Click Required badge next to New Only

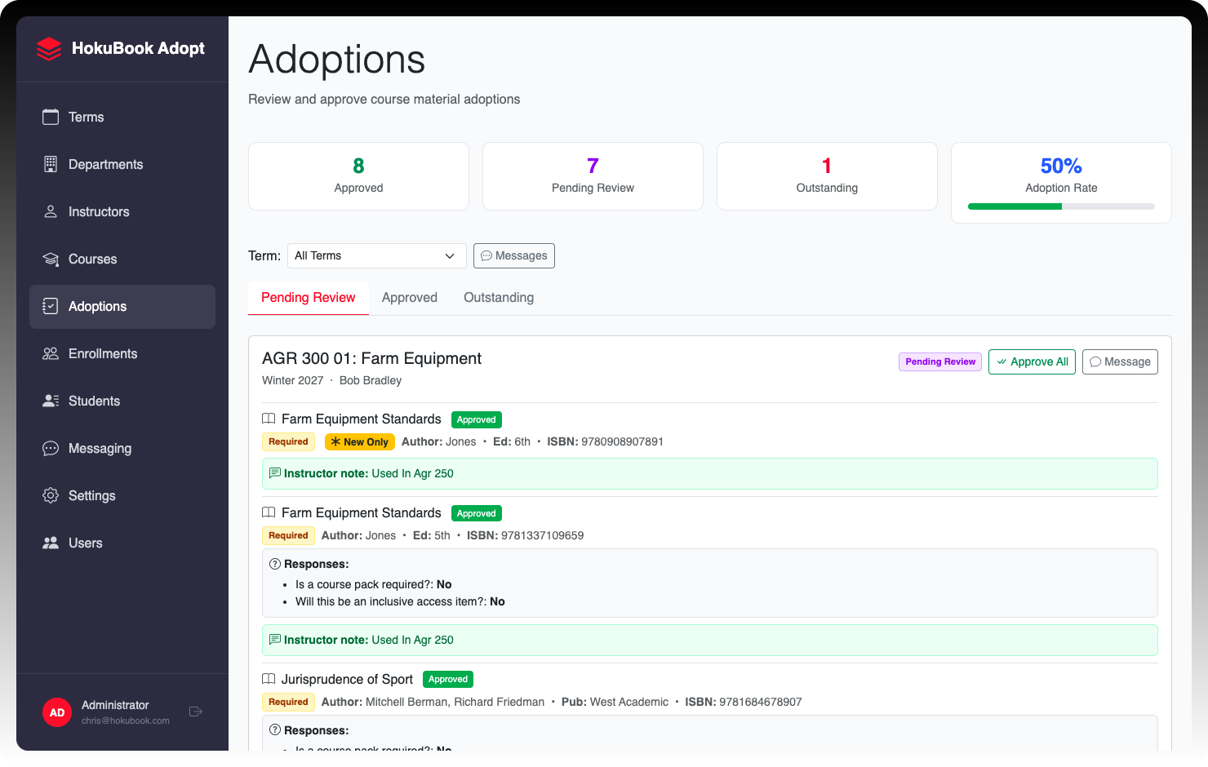288,441
